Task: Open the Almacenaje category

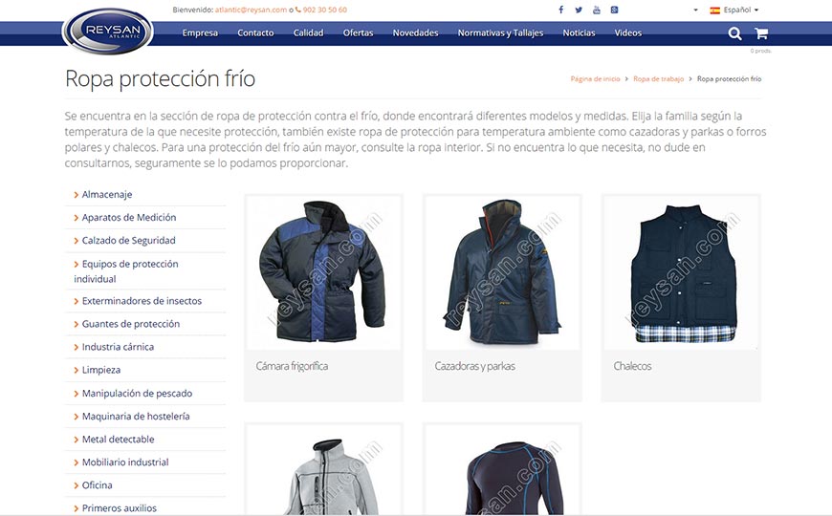Action: pyautogui.click(x=107, y=194)
